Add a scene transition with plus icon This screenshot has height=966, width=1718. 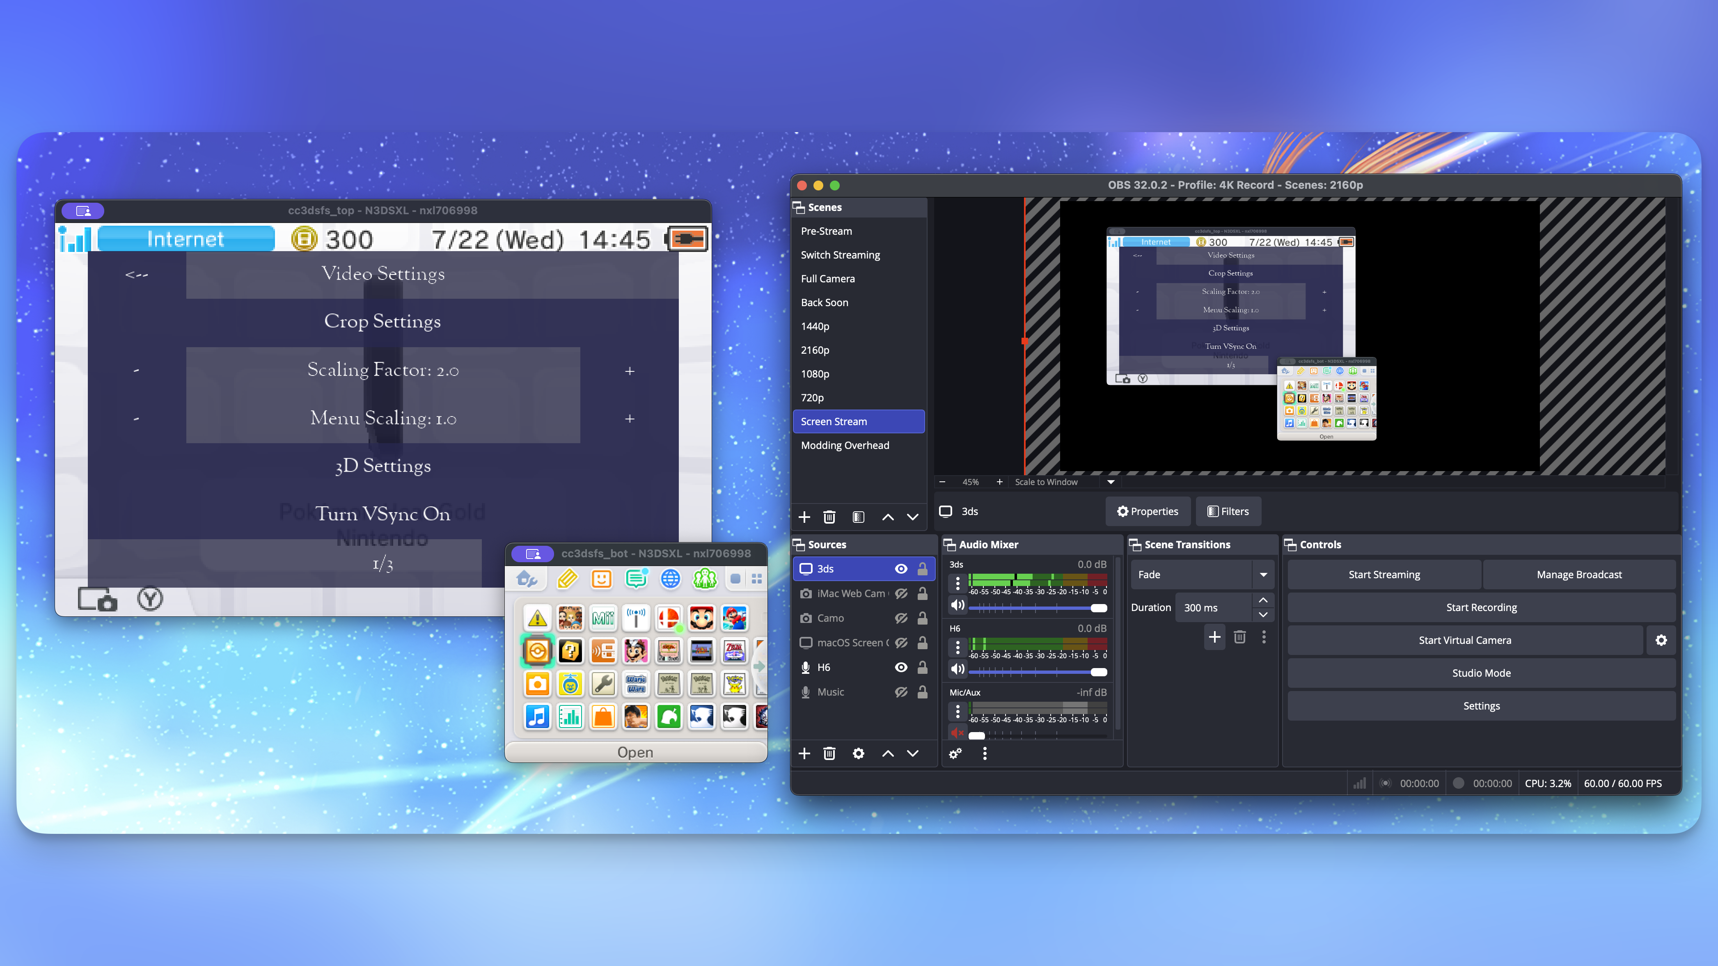pos(1214,637)
